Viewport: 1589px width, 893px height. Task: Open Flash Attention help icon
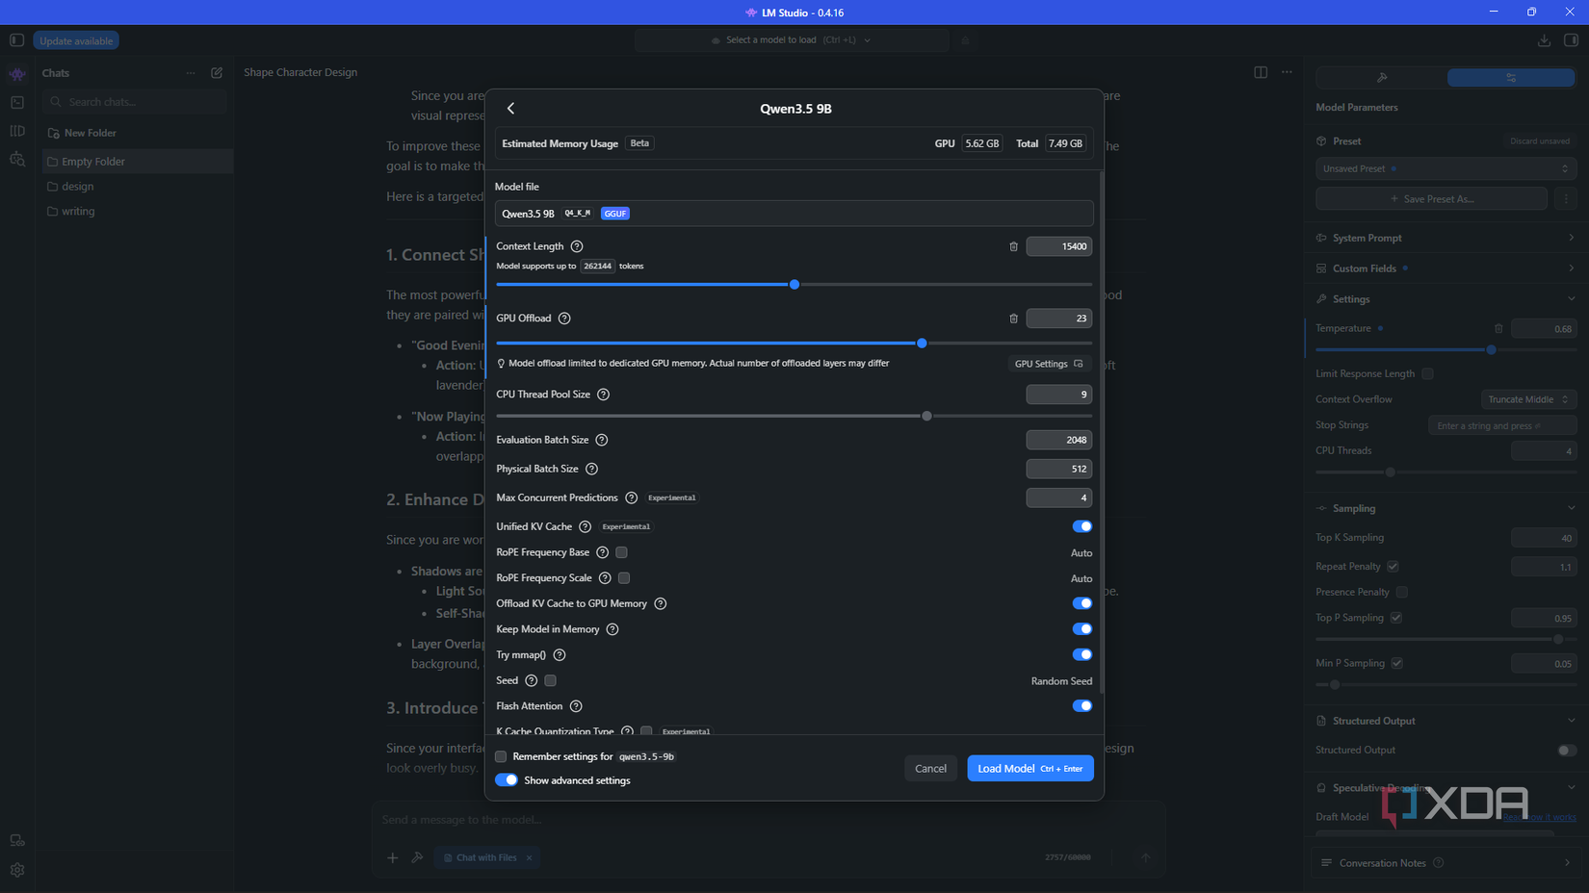click(576, 706)
